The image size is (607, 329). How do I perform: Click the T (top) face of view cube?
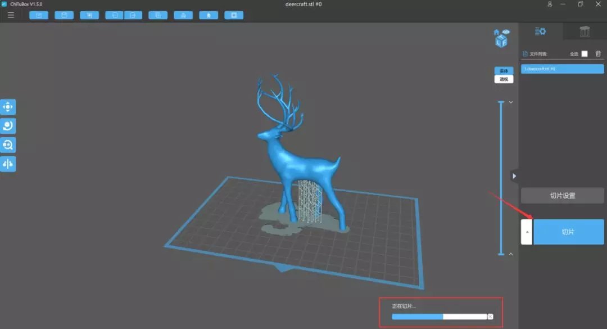[501, 37]
